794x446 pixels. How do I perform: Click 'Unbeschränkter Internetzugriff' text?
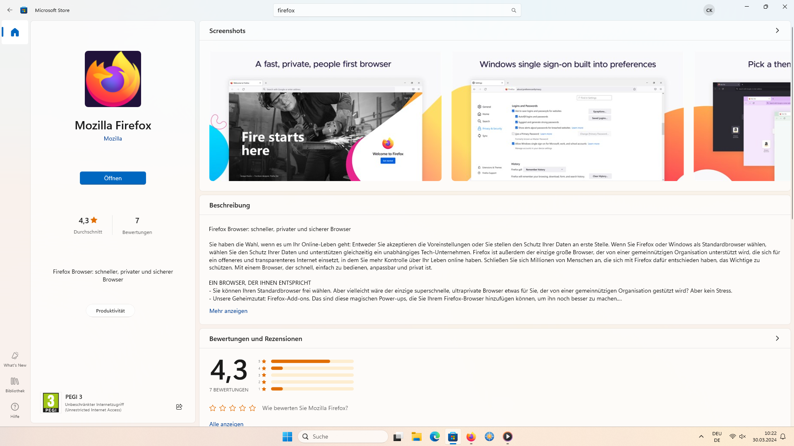pos(94,404)
